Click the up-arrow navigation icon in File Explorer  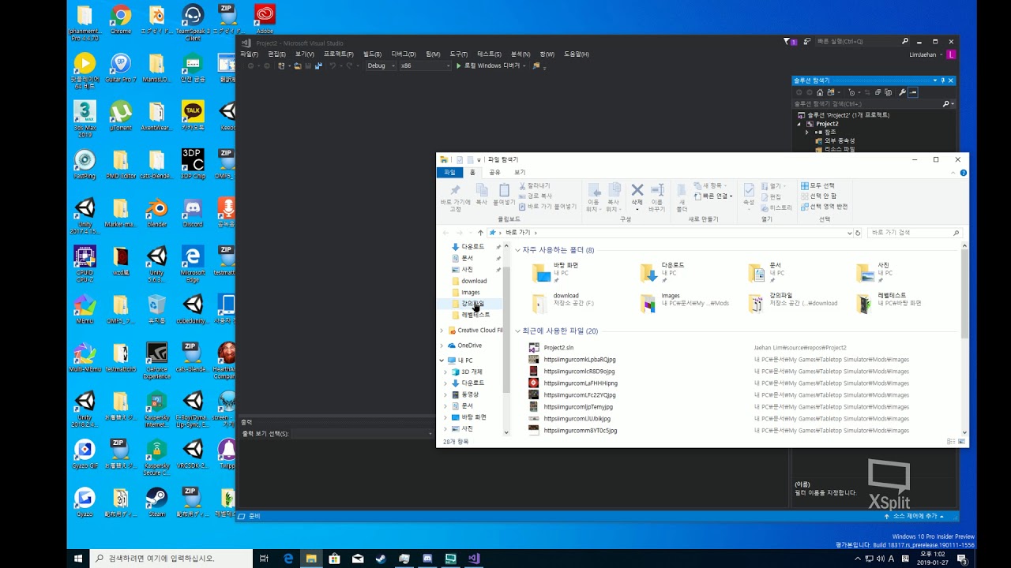pyautogui.click(x=480, y=233)
